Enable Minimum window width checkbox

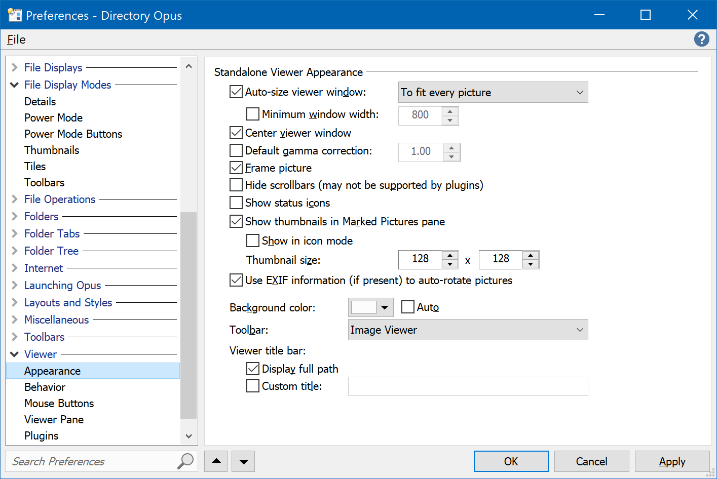pyautogui.click(x=253, y=114)
